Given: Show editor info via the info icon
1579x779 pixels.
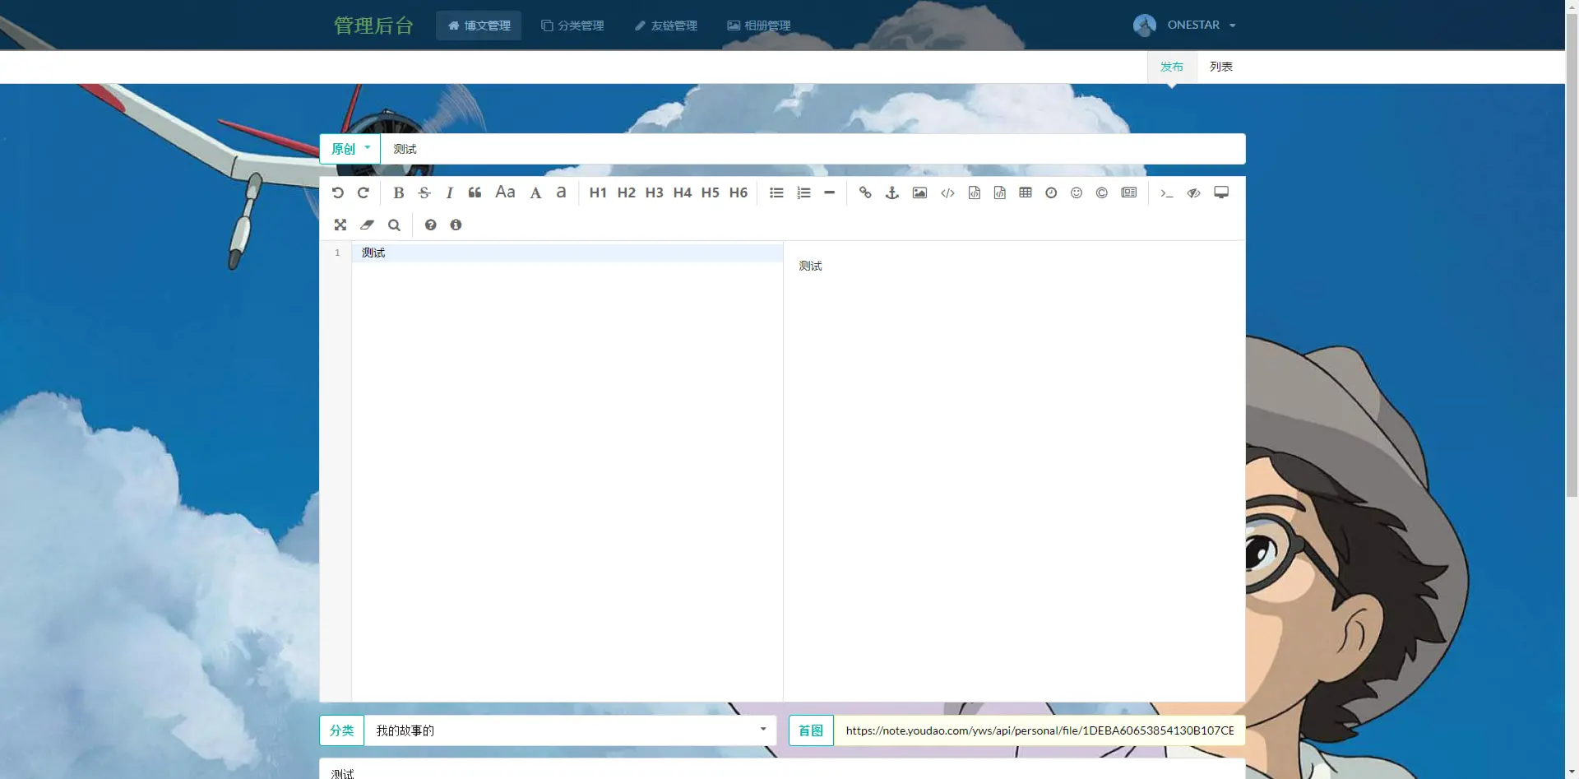Looking at the screenshot, I should (456, 225).
